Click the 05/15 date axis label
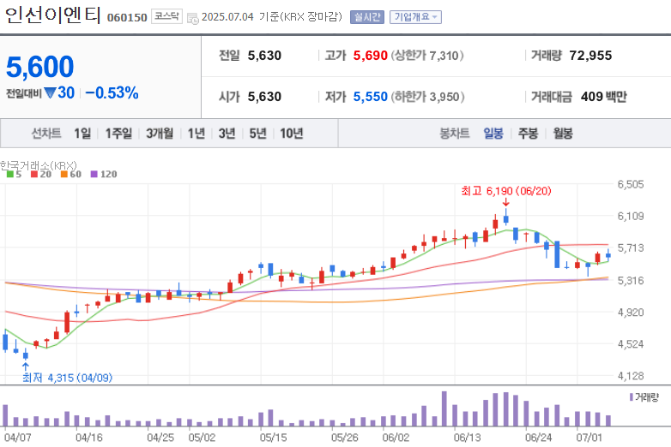 click(x=273, y=438)
